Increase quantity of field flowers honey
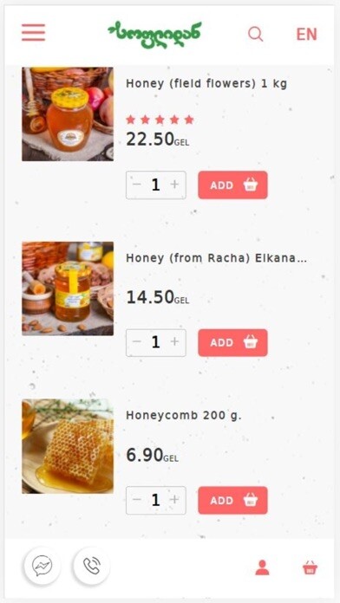Screen dimensions: 340x603 click(175, 185)
